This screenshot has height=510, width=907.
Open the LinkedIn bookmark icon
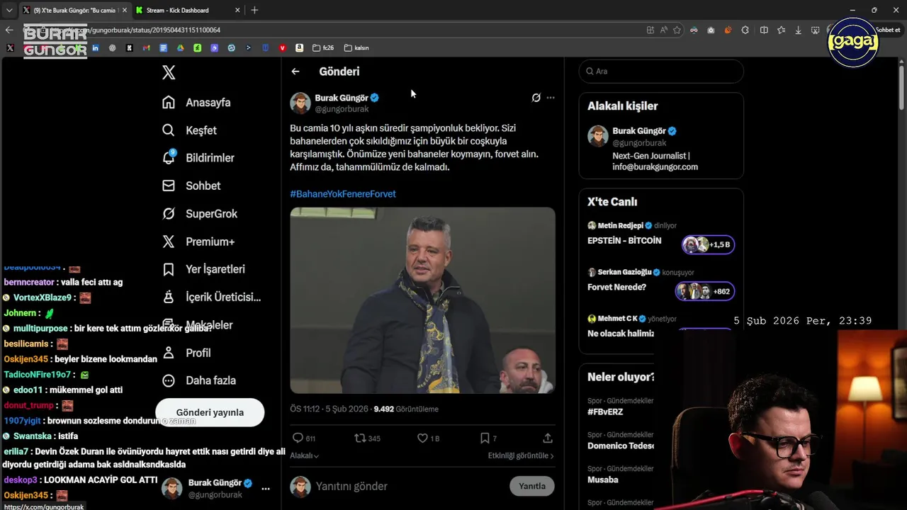pyautogui.click(x=95, y=48)
